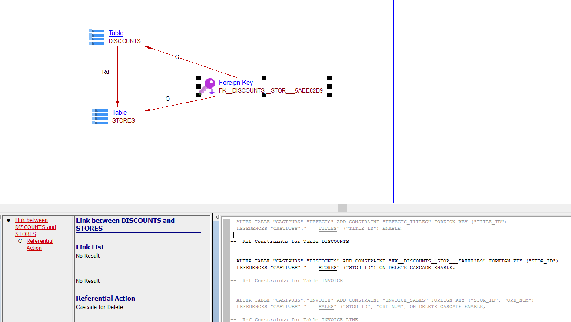Select the purple Foreign Key icon
The image size is (571, 322).
pyautogui.click(x=207, y=86)
